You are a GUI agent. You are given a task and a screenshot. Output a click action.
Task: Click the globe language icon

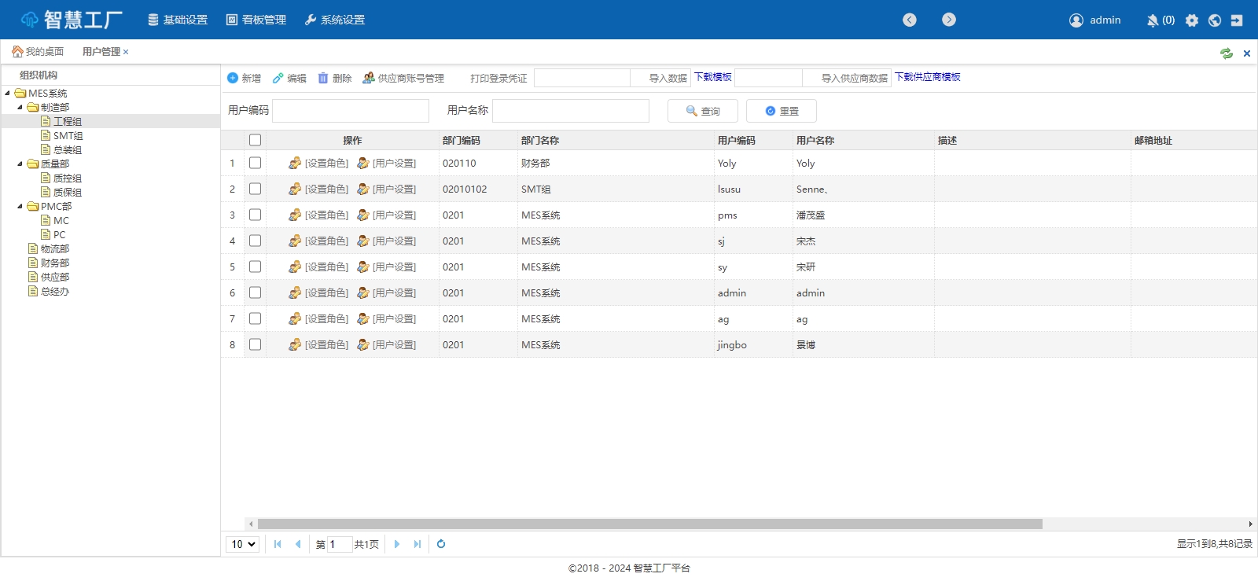(x=1215, y=20)
